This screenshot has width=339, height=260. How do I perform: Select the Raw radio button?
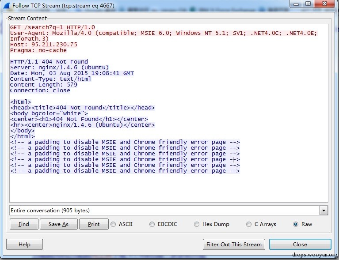[x=296, y=224]
